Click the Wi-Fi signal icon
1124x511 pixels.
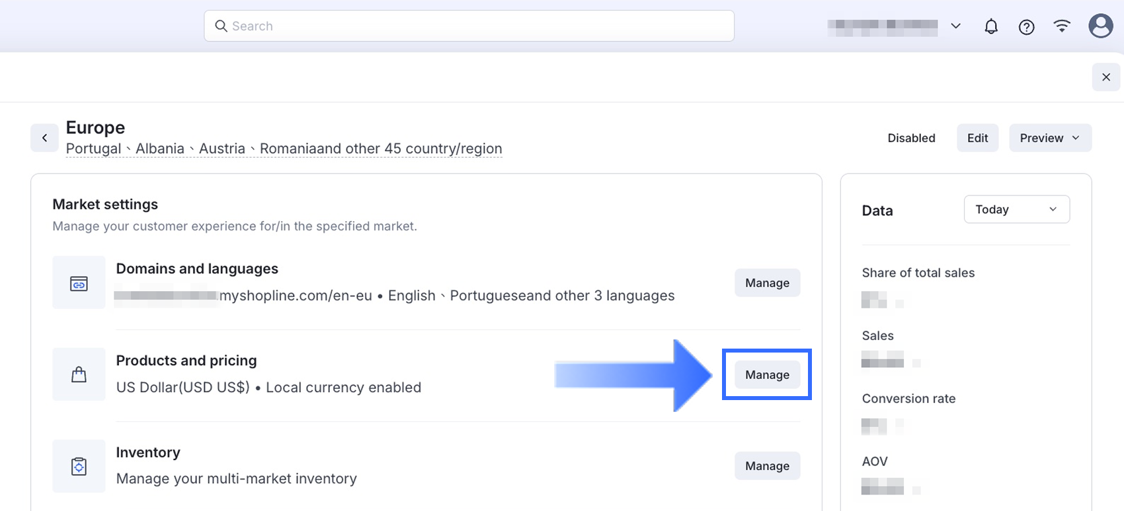[1062, 26]
